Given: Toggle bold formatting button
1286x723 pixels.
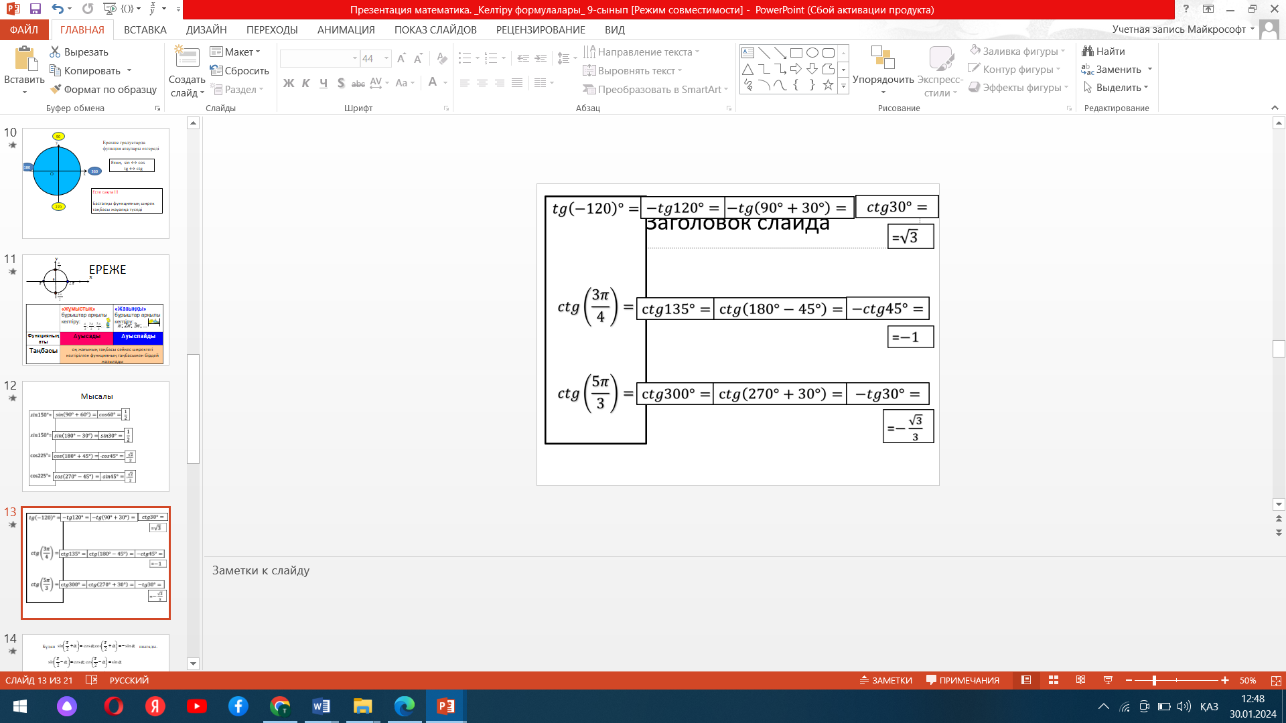Looking at the screenshot, I should 289,83.
